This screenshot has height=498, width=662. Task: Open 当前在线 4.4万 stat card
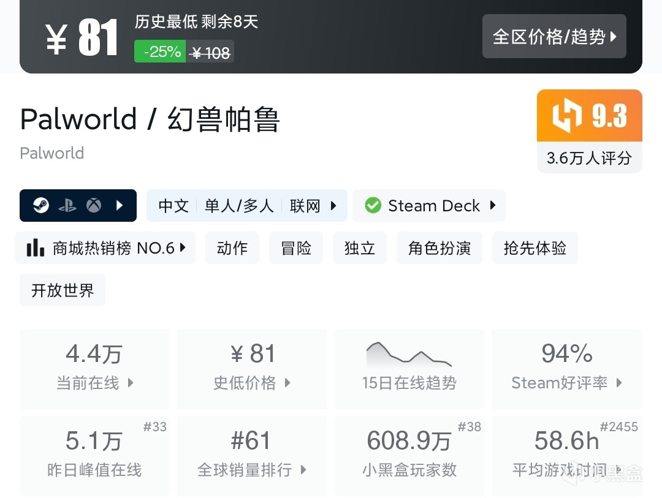tap(94, 369)
